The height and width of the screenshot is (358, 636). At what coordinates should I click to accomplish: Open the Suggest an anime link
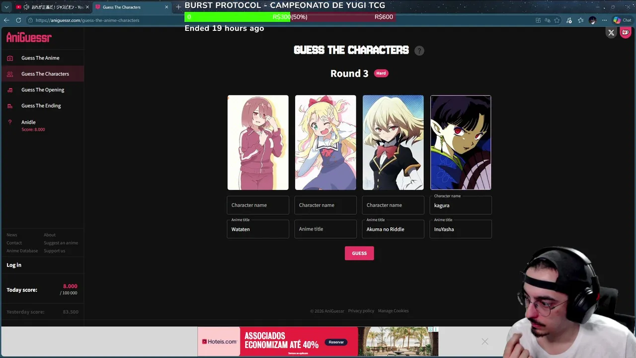click(x=61, y=243)
